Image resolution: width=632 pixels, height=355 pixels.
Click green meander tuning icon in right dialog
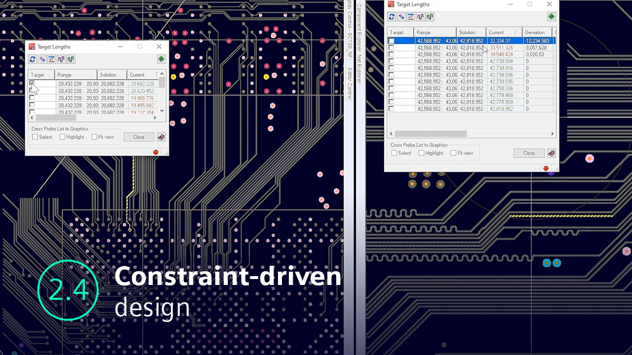430,17
